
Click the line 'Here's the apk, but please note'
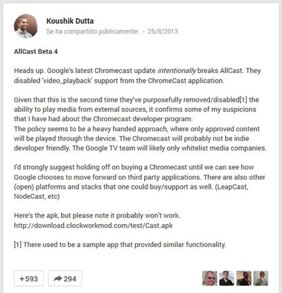pos(97,216)
